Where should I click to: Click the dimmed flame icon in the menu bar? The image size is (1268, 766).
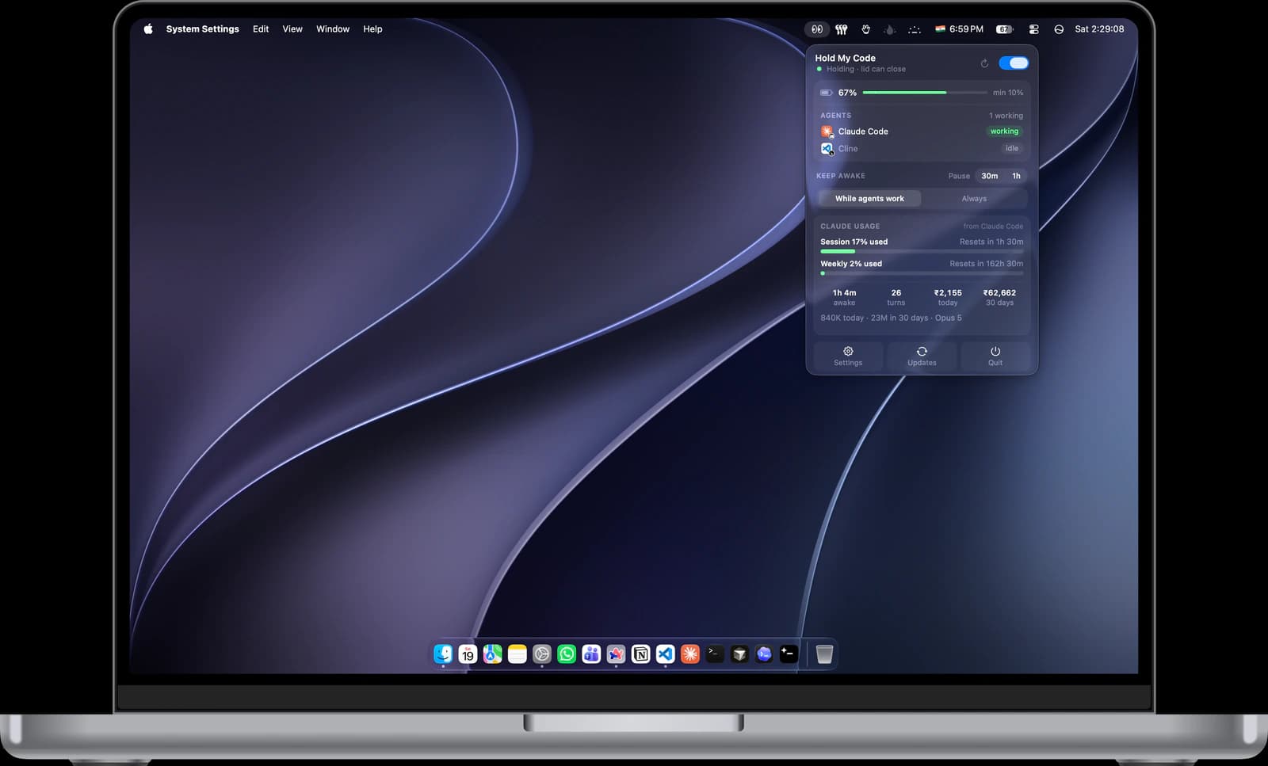(x=890, y=29)
